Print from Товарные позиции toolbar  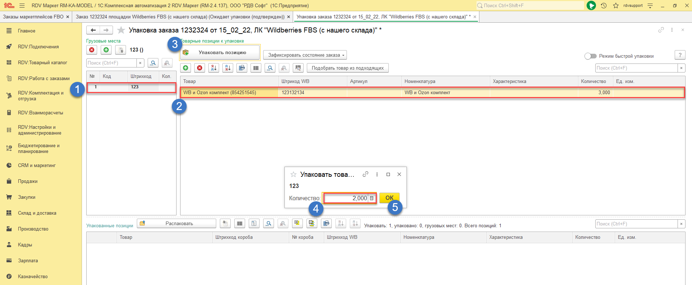[242, 68]
